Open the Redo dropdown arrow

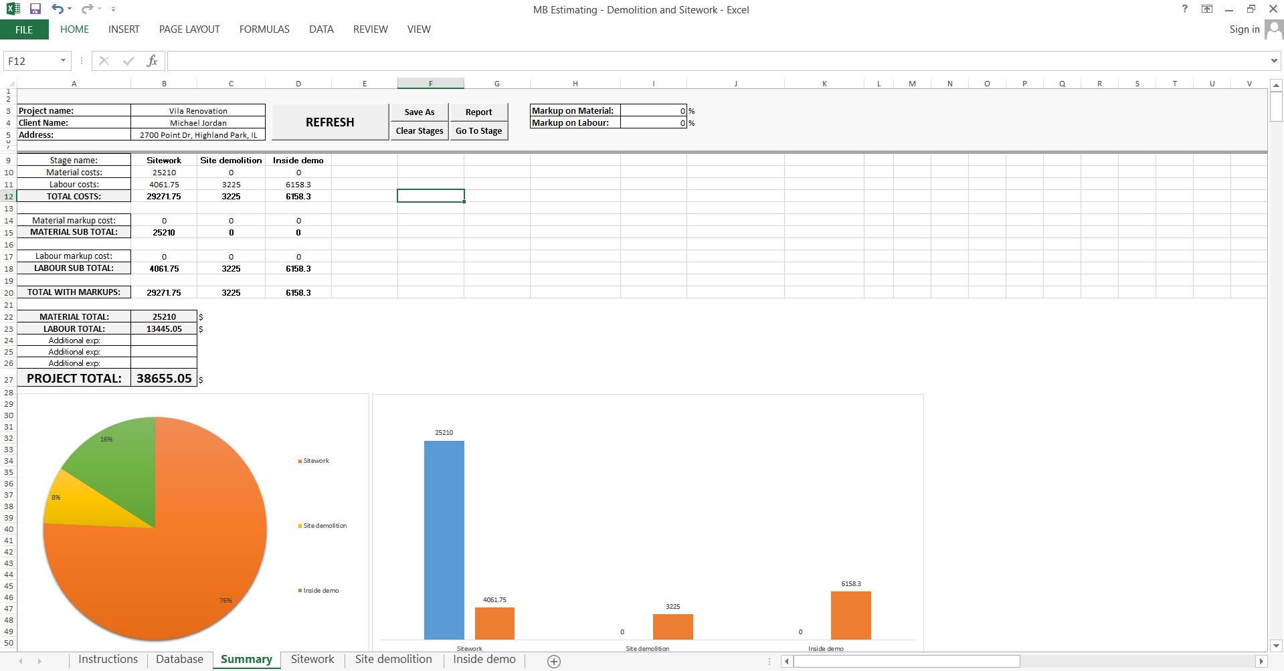[98, 9]
